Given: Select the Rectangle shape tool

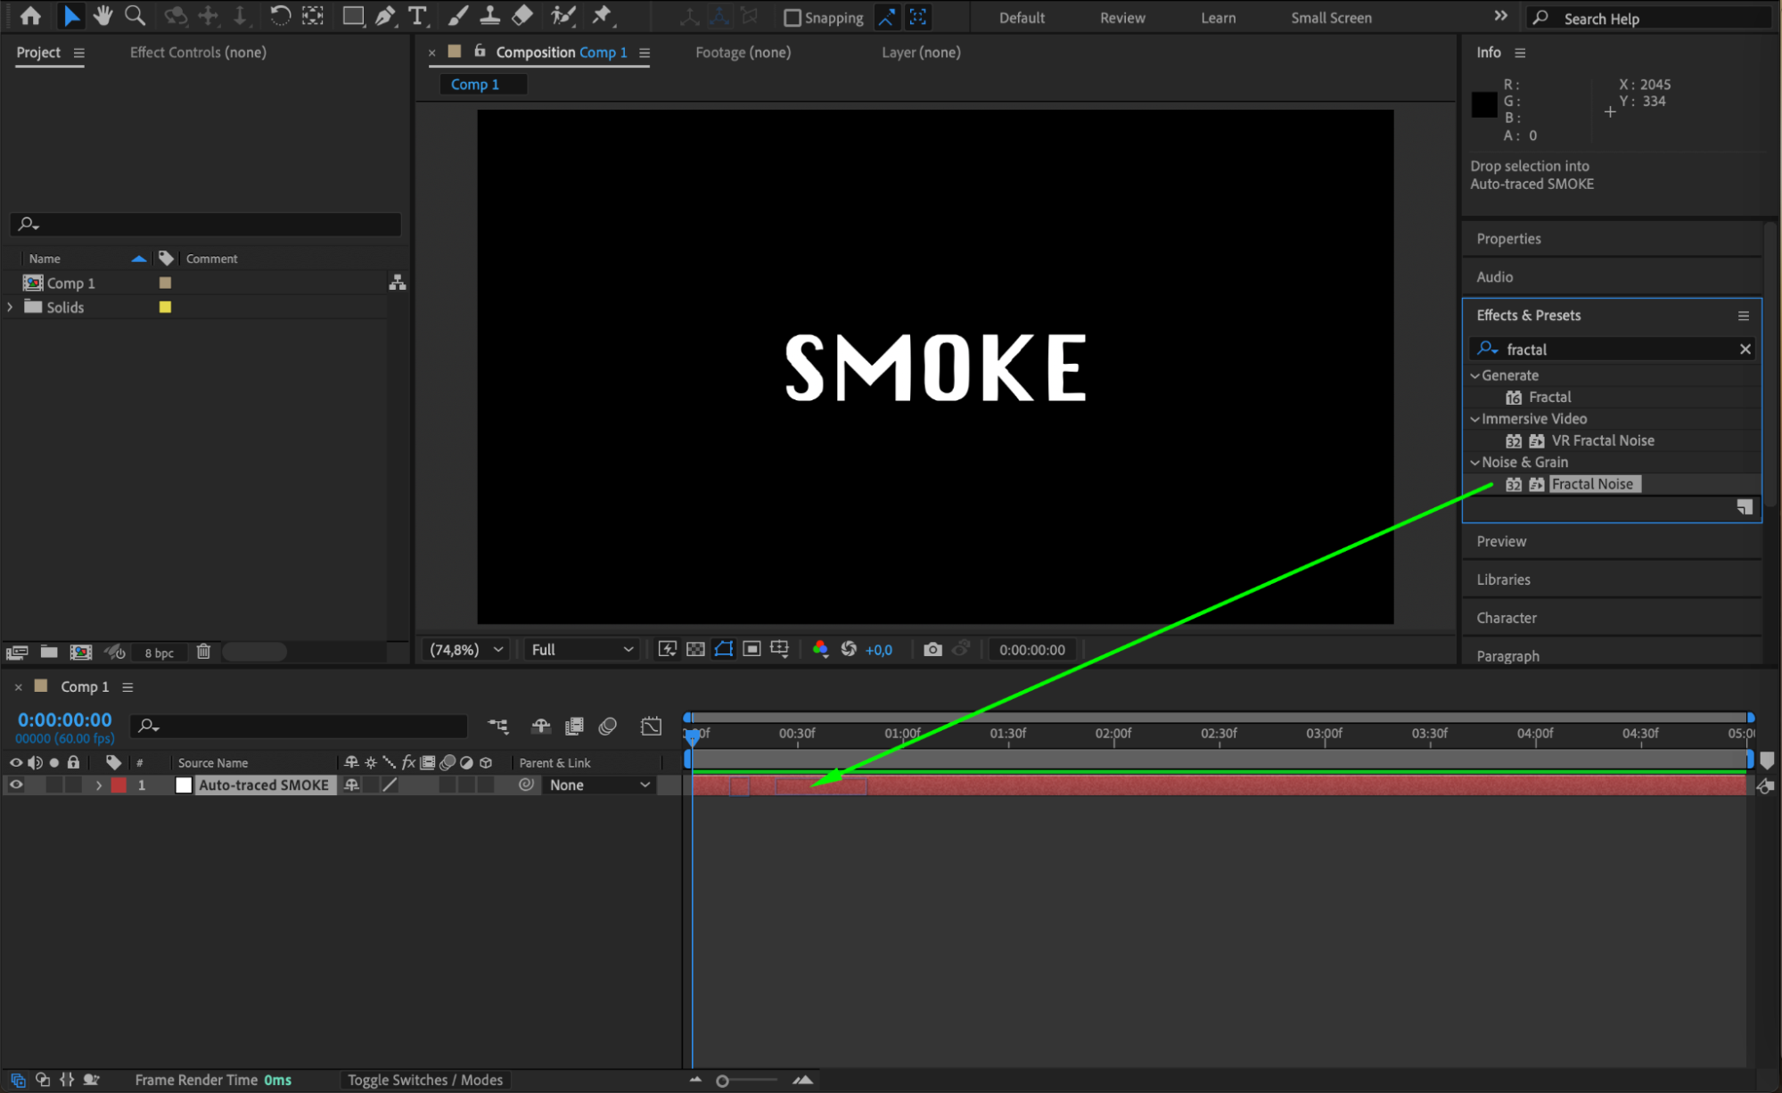Looking at the screenshot, I should (x=353, y=15).
